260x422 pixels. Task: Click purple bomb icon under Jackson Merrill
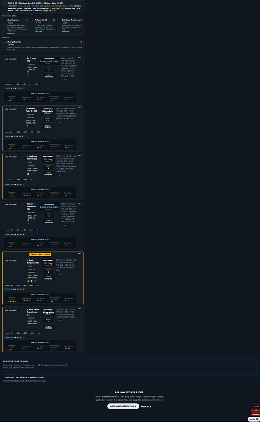click(x=31, y=174)
